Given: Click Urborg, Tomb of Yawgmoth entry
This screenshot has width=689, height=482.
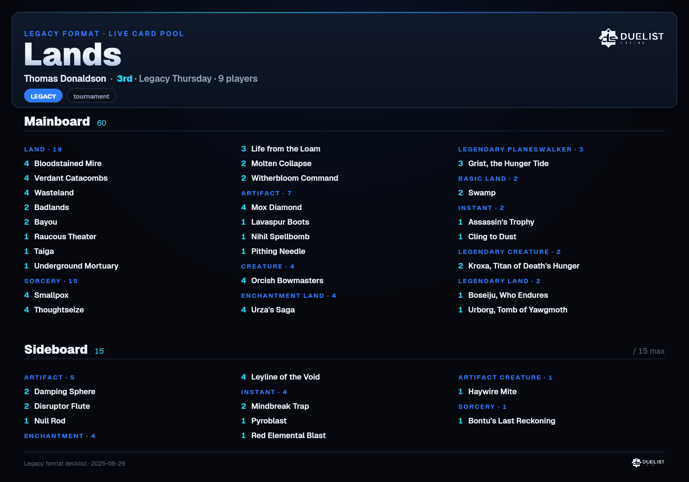Looking at the screenshot, I should 513,310.
